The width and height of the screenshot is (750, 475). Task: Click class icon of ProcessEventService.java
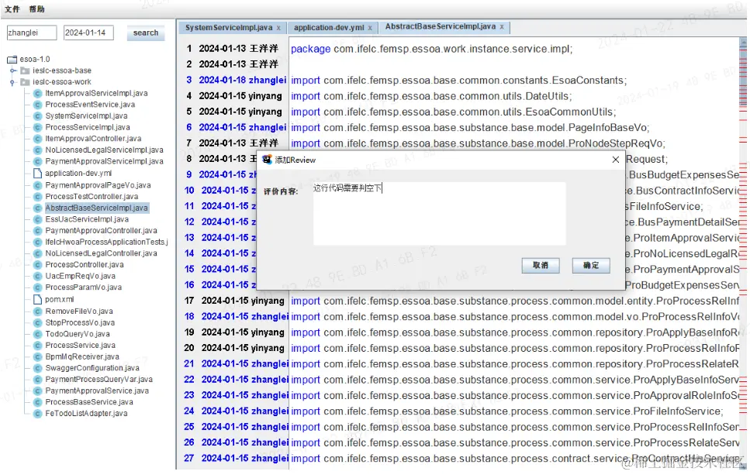click(38, 105)
